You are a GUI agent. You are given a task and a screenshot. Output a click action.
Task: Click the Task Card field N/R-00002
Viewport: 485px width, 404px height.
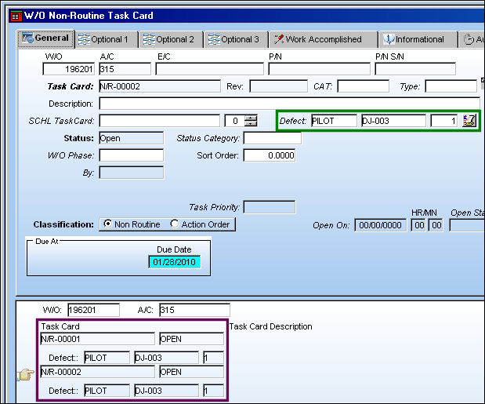point(160,86)
